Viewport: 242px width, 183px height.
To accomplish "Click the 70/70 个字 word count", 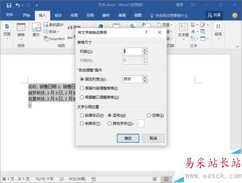I will [x=44, y=179].
